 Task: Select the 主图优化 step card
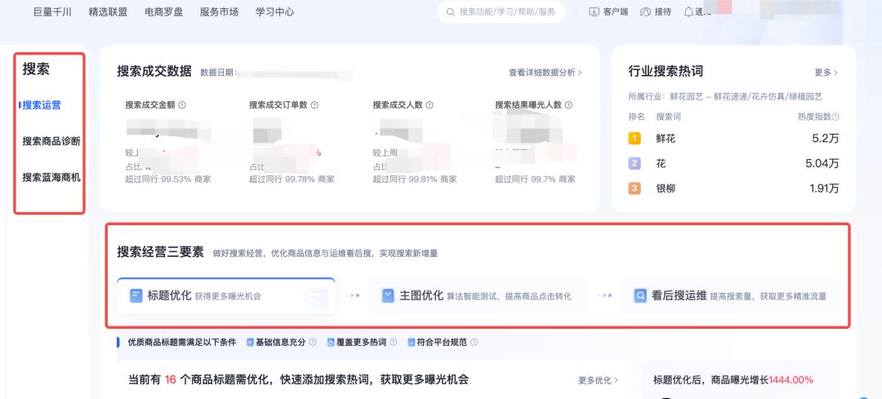[478, 295]
